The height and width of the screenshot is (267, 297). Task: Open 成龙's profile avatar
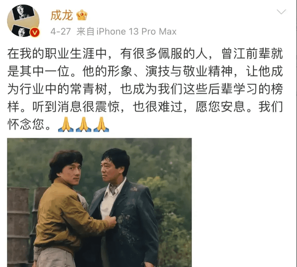click(x=23, y=21)
